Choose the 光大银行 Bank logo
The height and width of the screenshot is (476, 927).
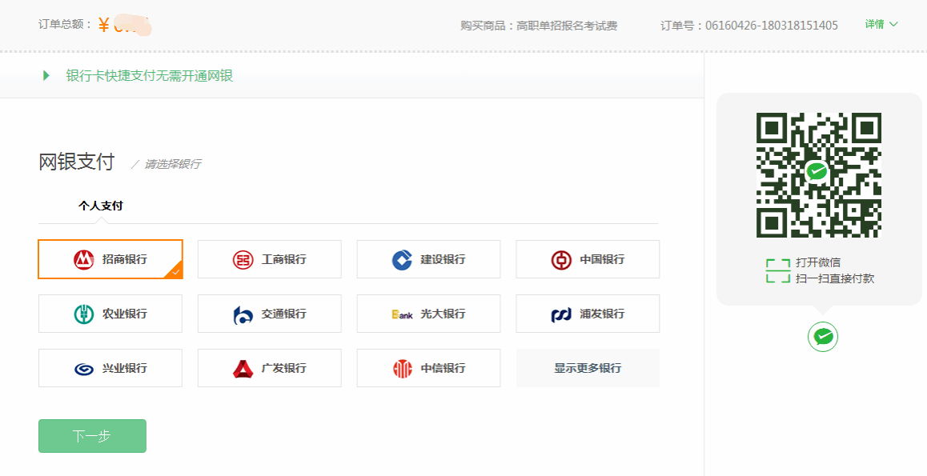pos(402,314)
